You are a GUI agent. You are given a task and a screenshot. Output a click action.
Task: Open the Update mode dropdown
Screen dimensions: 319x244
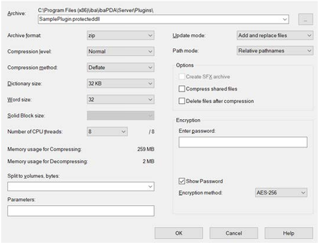pos(275,35)
